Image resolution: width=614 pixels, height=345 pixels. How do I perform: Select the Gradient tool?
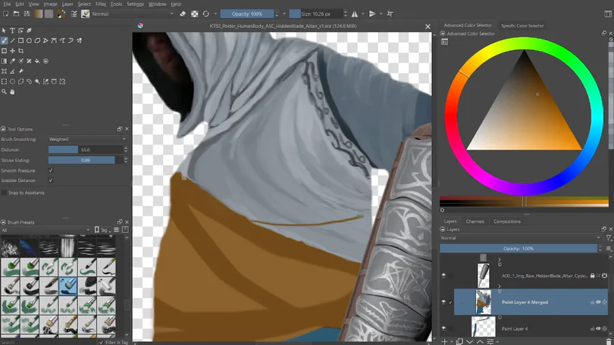4,61
